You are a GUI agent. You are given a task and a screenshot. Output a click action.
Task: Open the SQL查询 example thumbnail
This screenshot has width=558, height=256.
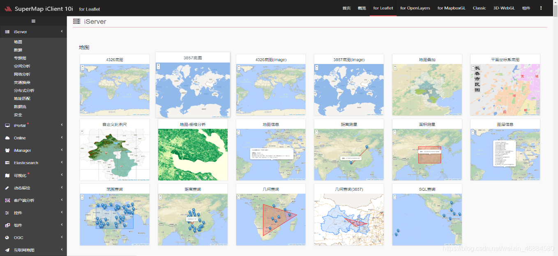tap(427, 215)
